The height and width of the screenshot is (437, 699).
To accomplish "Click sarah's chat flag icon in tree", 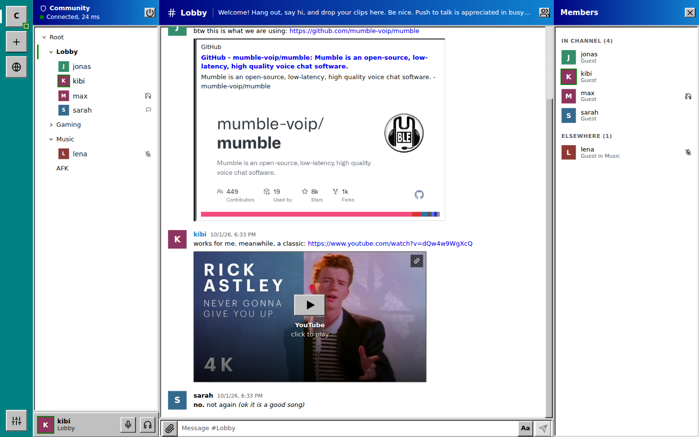I will tap(148, 110).
